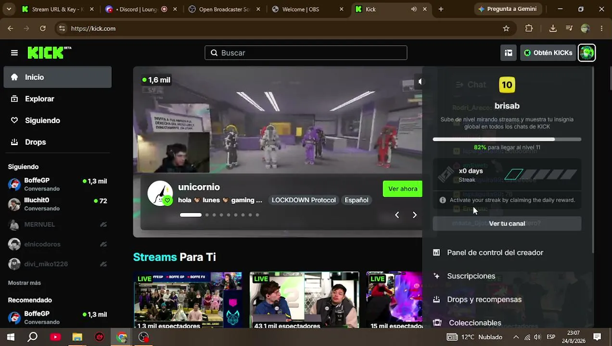Viewport: 612px width, 346px height.
Task: Open the browser extensions icon
Action: click(x=529, y=28)
